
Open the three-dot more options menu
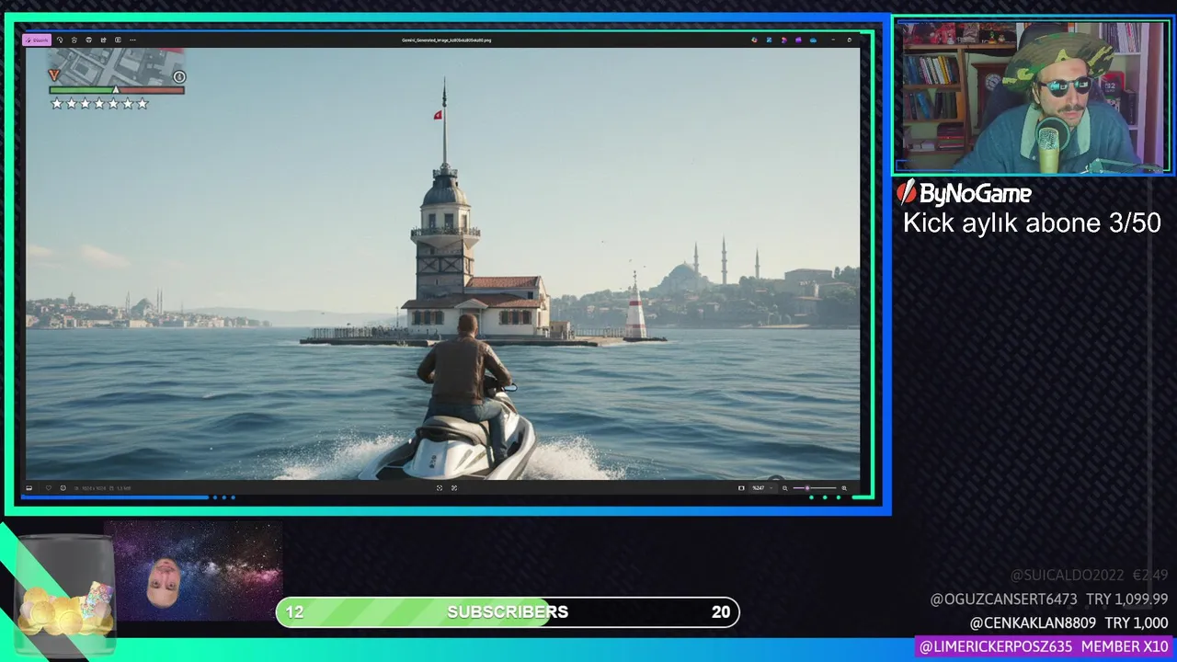[x=132, y=40]
